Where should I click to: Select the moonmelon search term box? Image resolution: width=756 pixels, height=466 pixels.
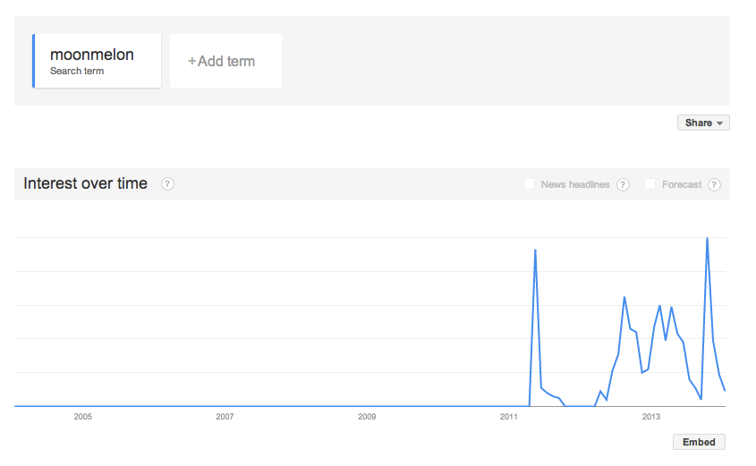click(x=98, y=61)
